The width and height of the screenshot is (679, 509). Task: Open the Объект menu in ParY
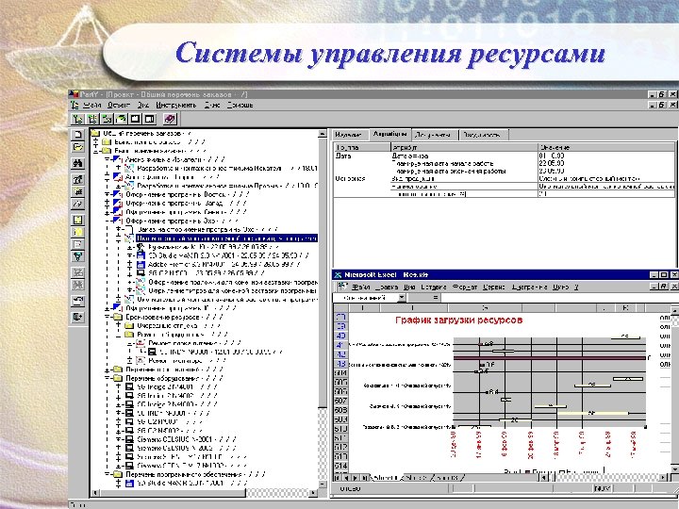tap(118, 106)
